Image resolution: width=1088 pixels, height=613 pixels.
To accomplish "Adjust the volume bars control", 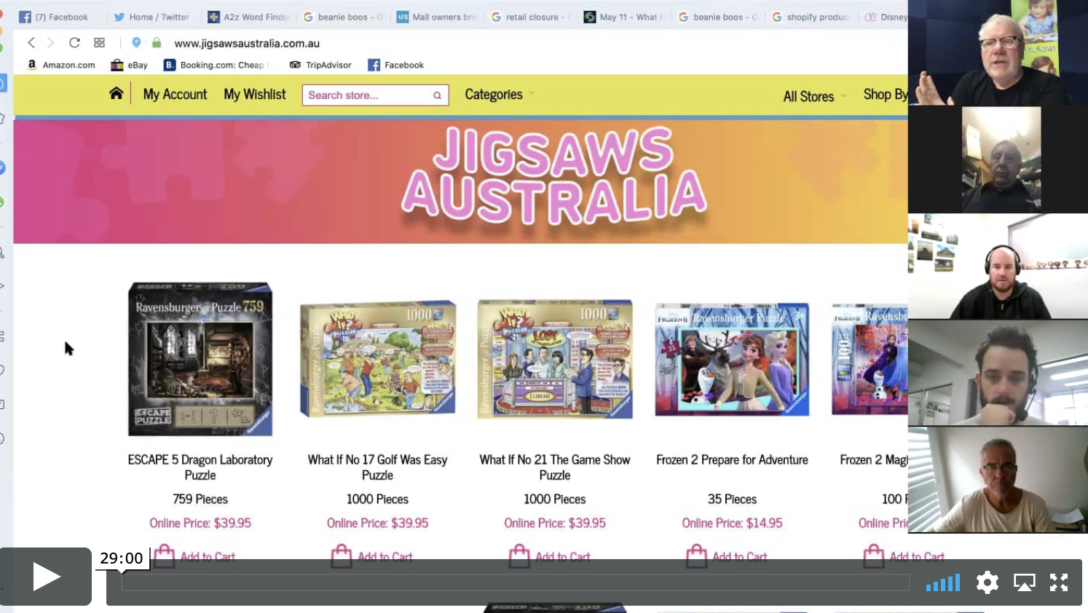I will coord(943,582).
